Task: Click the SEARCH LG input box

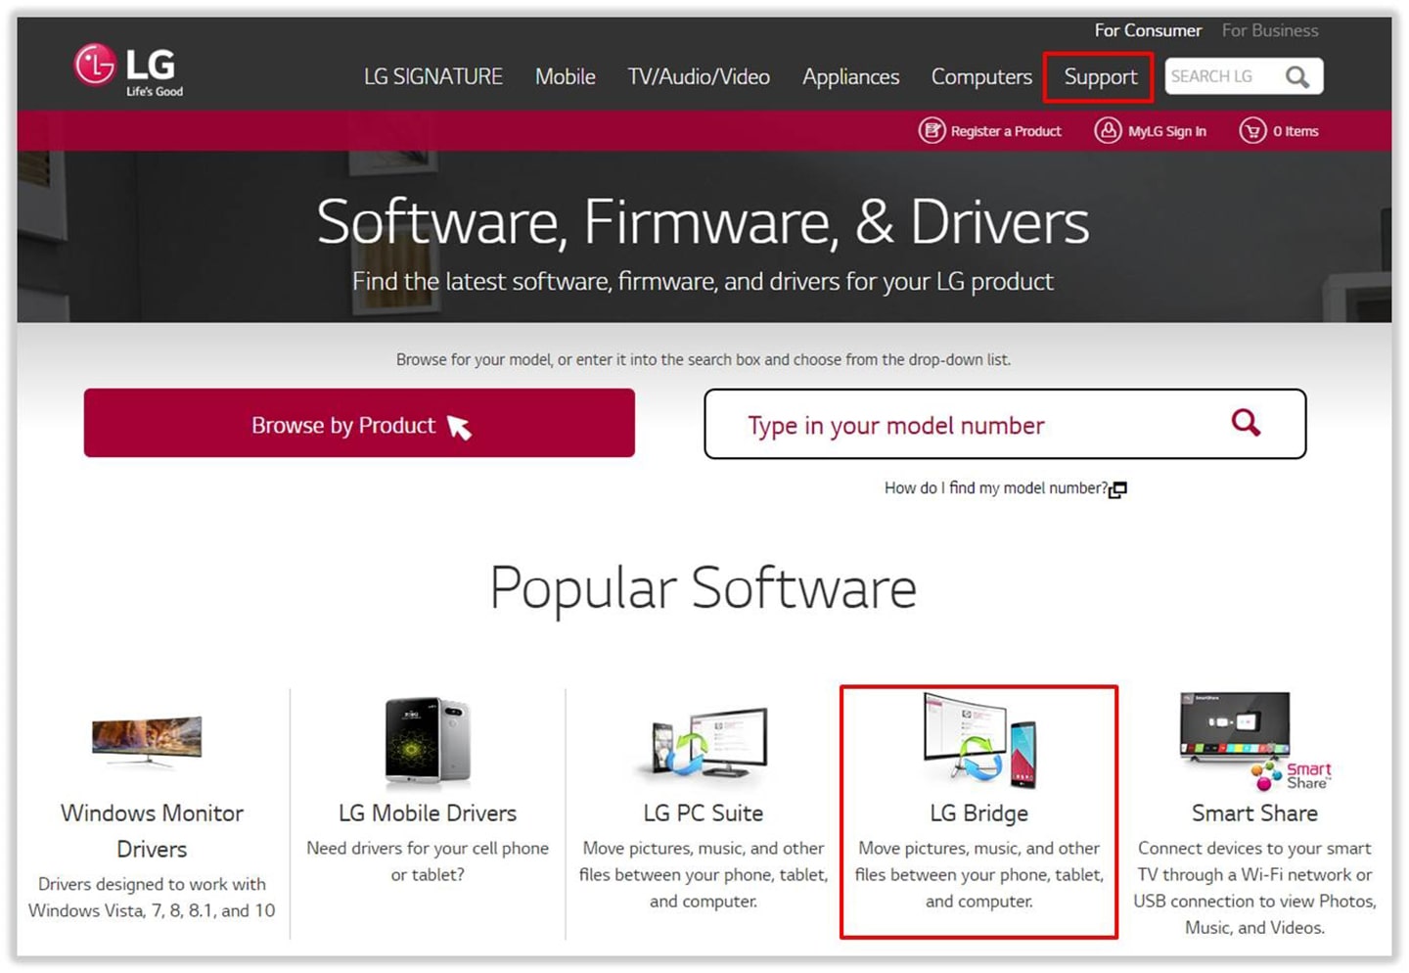Action: coord(1221,76)
